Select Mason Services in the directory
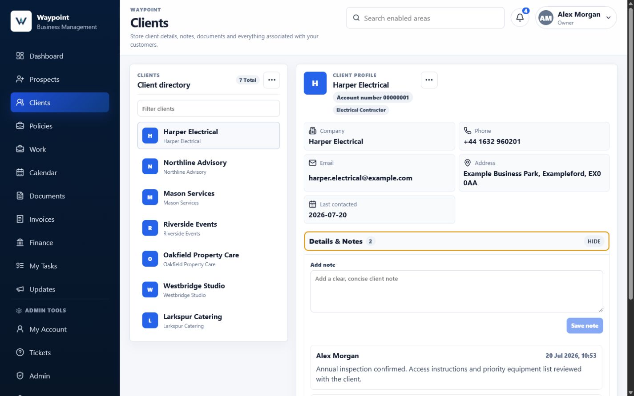This screenshot has width=634, height=396. pyautogui.click(x=209, y=197)
